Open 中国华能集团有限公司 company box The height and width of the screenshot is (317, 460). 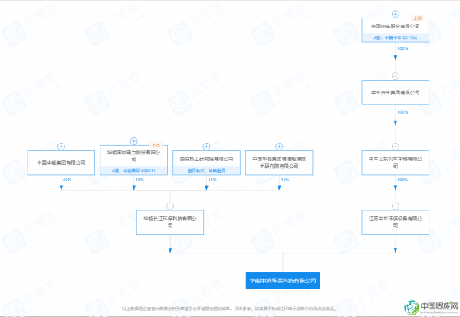[61, 162]
